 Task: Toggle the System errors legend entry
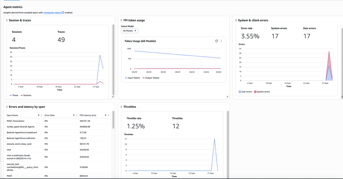click(262, 92)
